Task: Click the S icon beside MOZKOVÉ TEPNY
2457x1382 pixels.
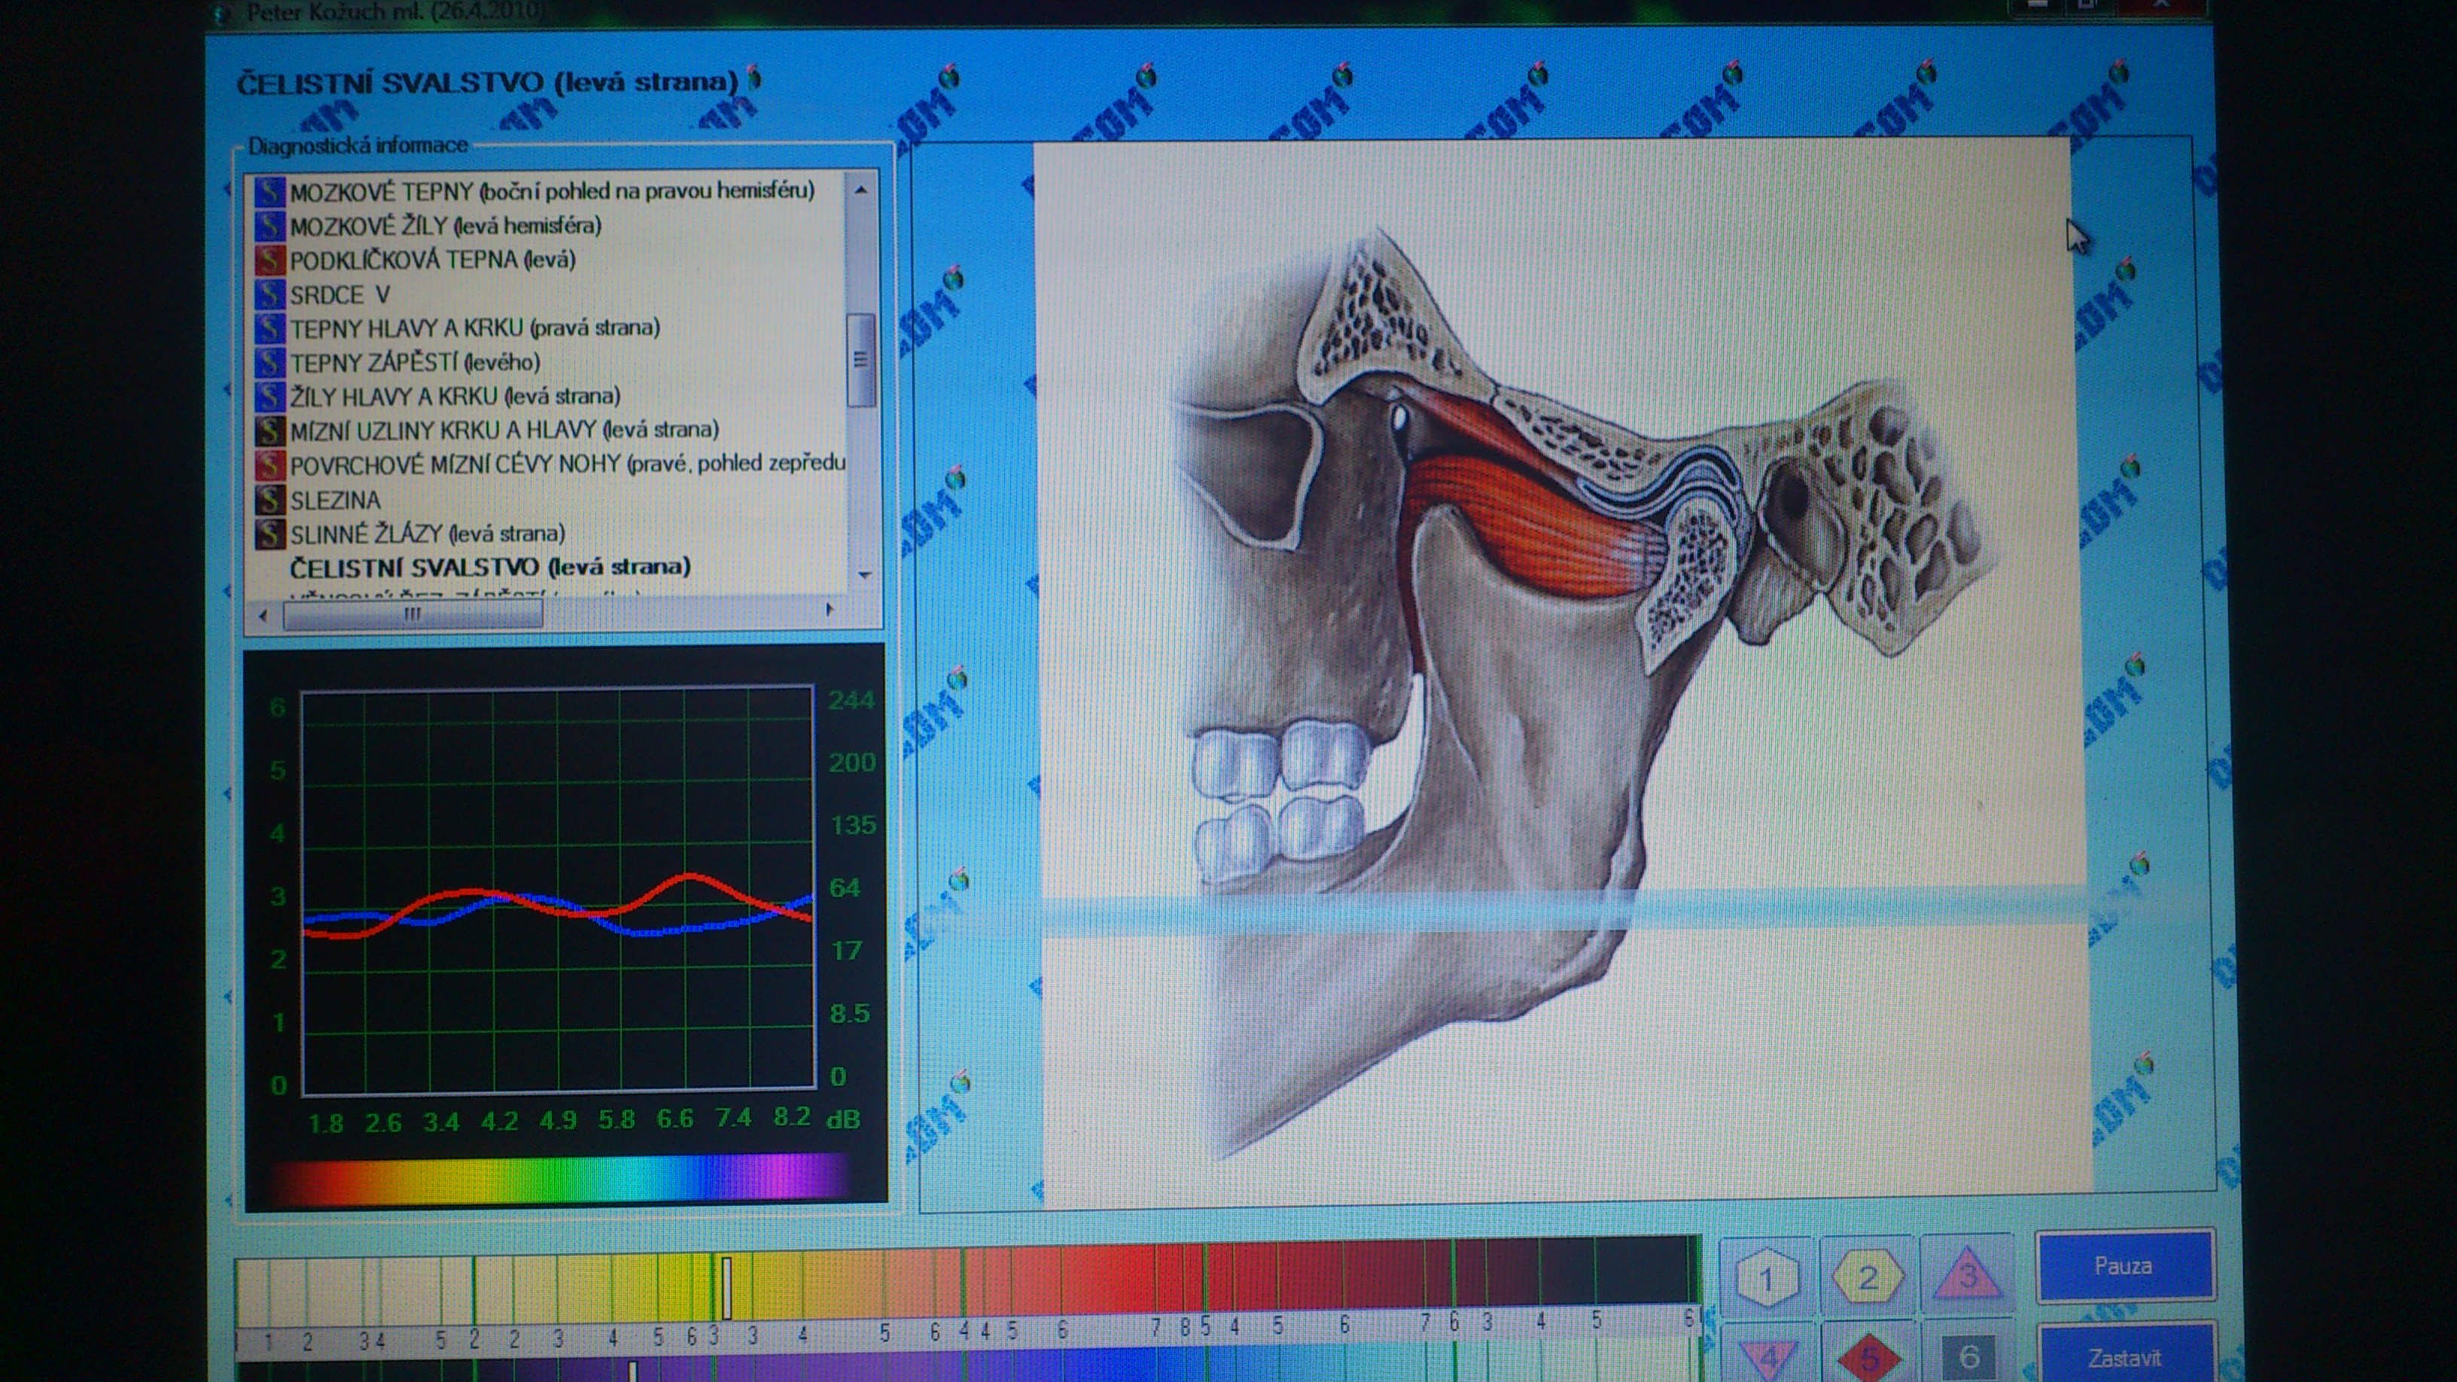Action: pyautogui.click(x=270, y=192)
